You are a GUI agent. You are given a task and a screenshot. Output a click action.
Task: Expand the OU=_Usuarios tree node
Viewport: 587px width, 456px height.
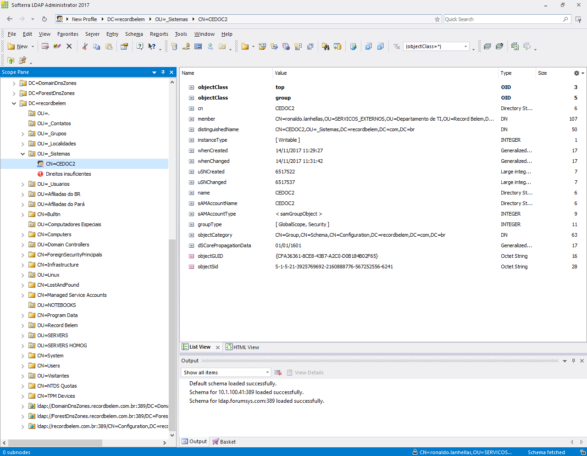click(x=23, y=184)
